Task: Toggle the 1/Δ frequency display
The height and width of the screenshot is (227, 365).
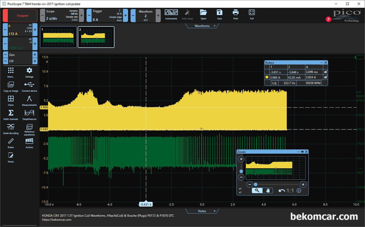Action: 274,83
